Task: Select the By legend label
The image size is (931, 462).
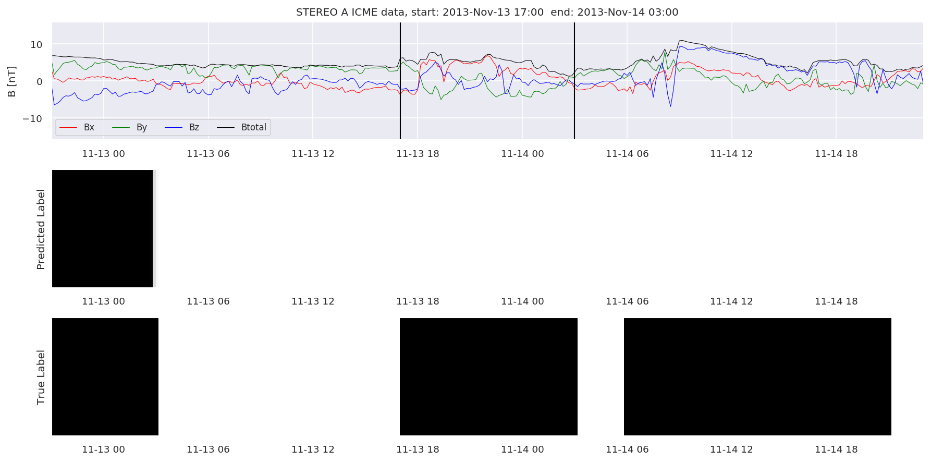Action: [x=142, y=127]
